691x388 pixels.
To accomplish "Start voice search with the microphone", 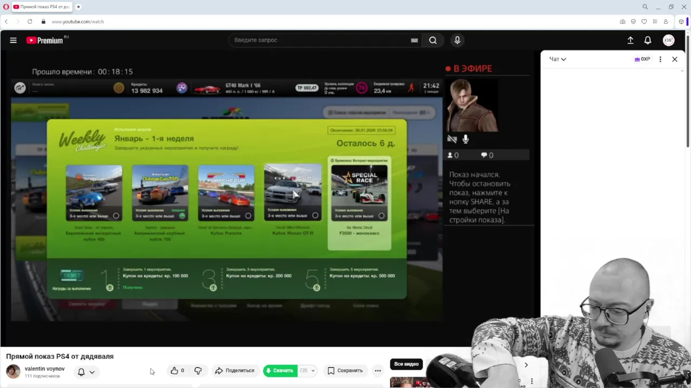I will pyautogui.click(x=457, y=40).
